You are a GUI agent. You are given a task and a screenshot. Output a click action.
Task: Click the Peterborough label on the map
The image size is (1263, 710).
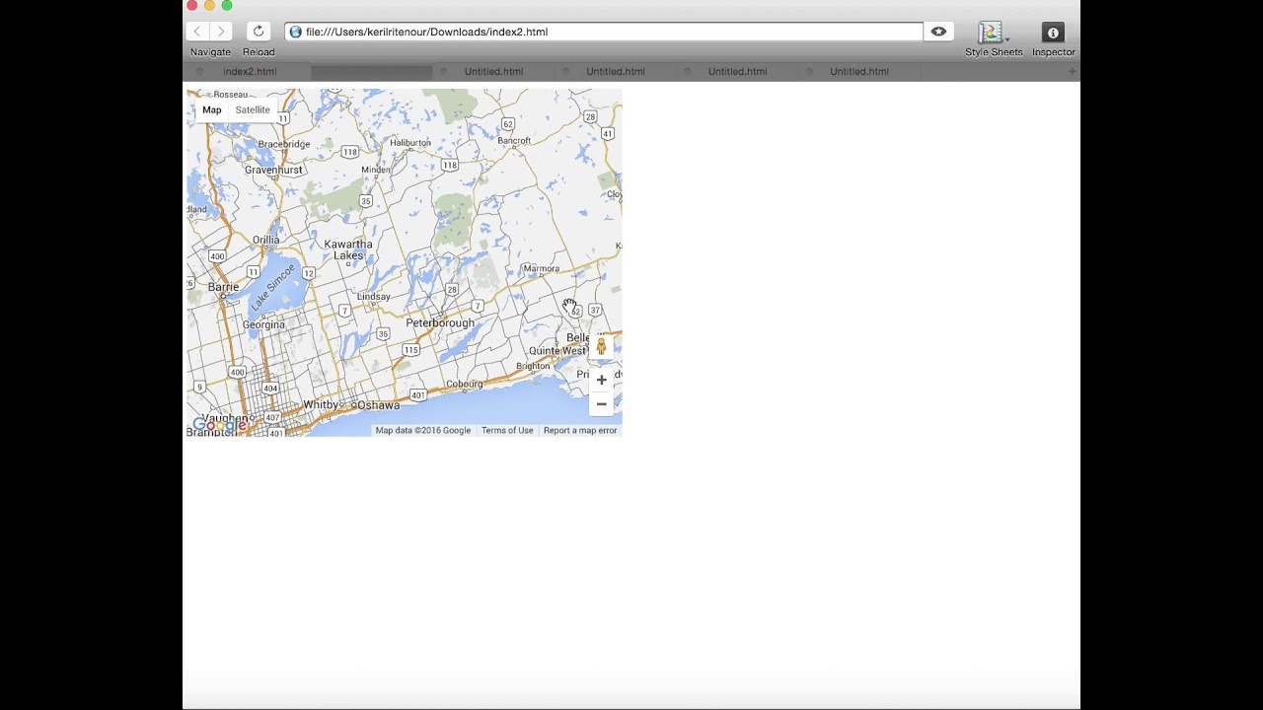440,322
